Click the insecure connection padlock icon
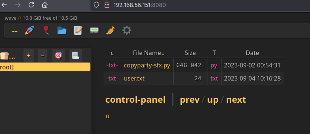The image size is (310, 134). (x=107, y=5)
